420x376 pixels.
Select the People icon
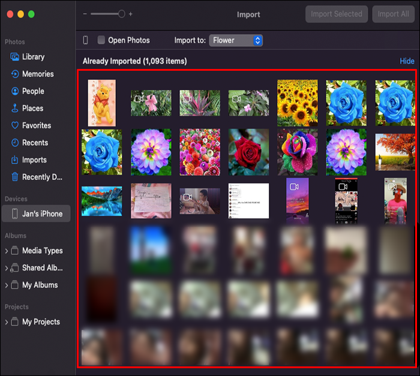click(15, 91)
